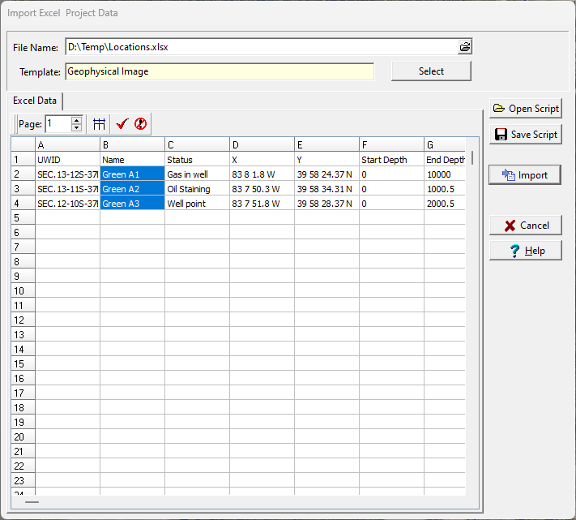Increase the Page number with up arrow
Image resolution: width=576 pixels, height=520 pixels.
[x=76, y=120]
